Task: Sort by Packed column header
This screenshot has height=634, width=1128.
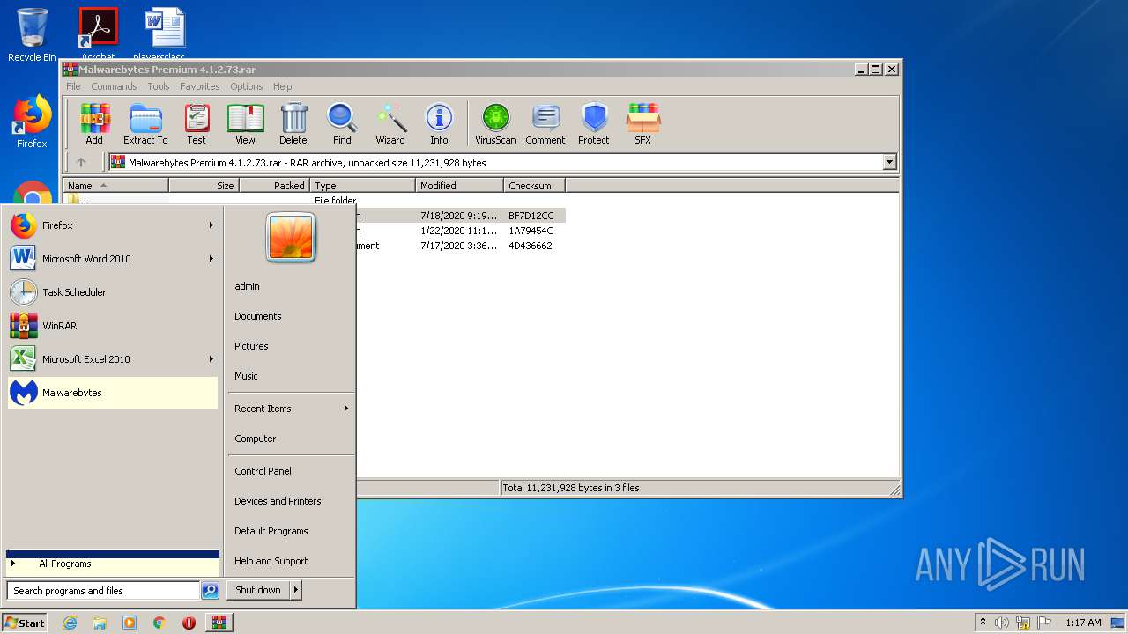Action: pos(275,186)
